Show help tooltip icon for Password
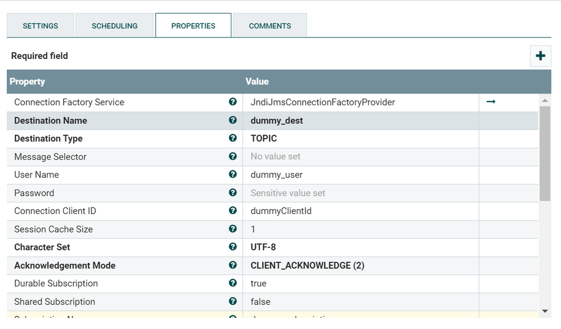This screenshot has width=561, height=329. pos(232,193)
